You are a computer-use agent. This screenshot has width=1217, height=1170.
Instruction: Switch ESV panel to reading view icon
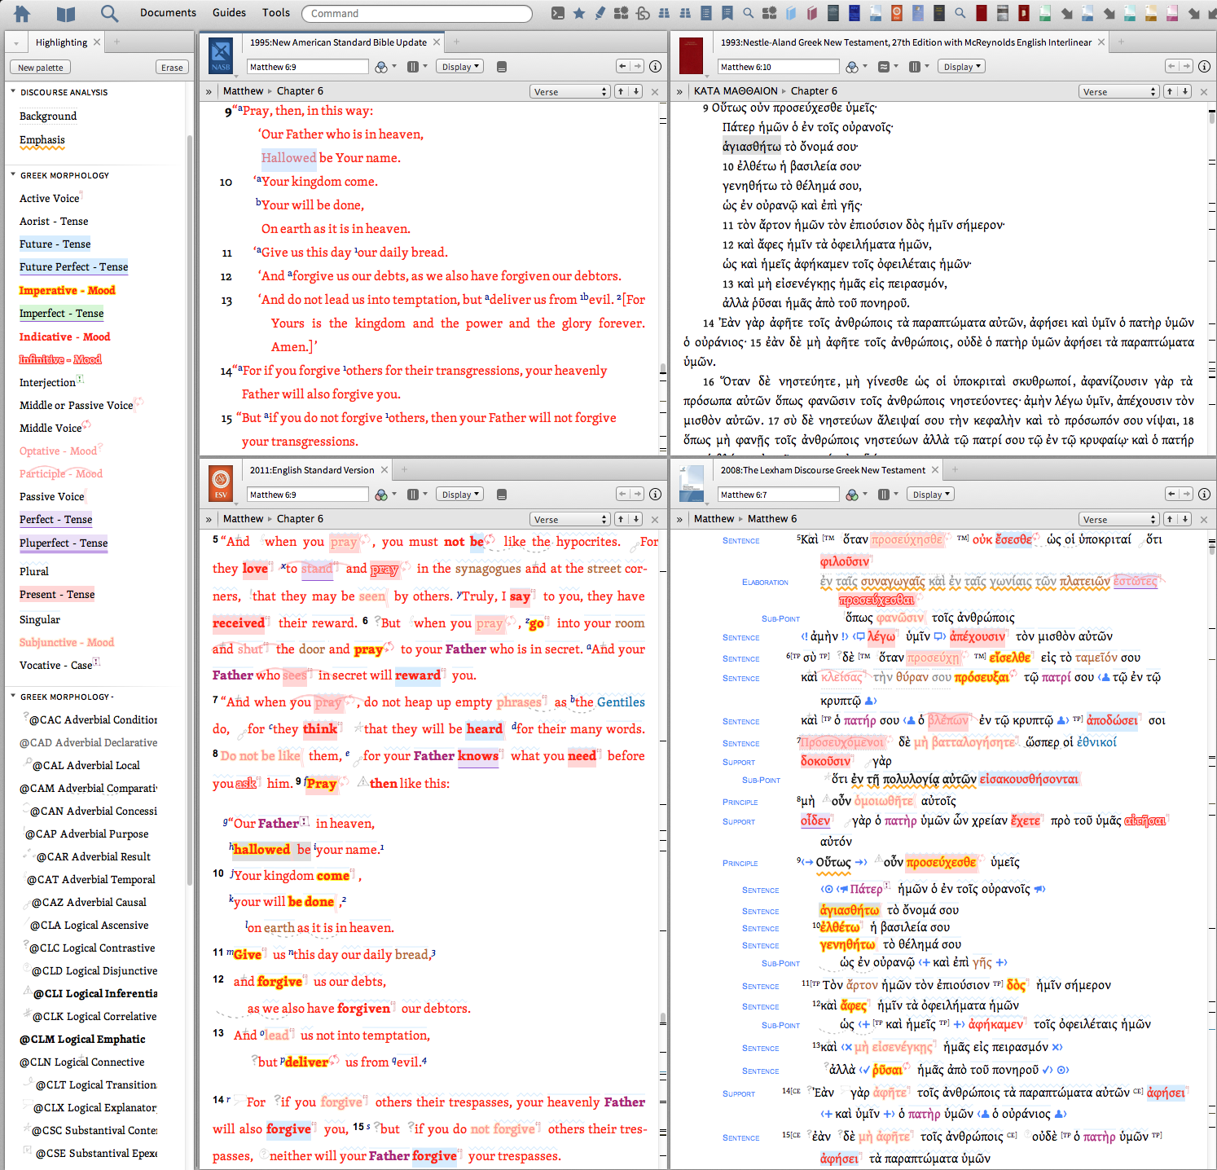pos(502,495)
